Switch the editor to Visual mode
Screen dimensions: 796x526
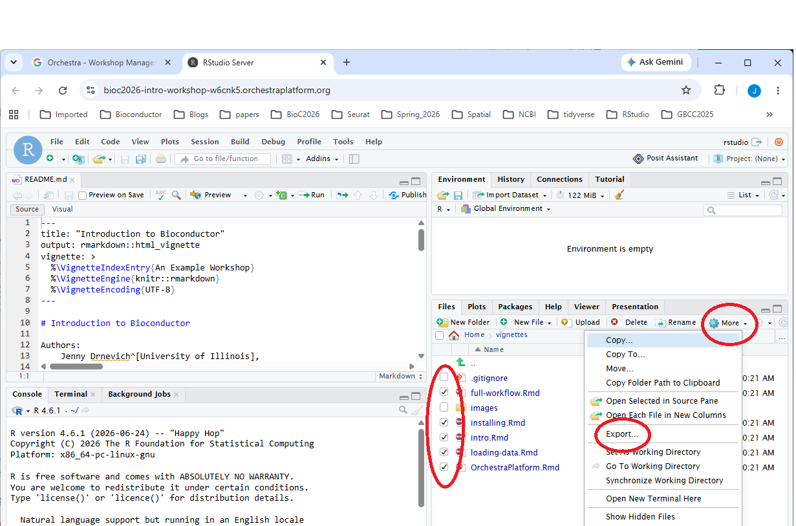tap(63, 209)
